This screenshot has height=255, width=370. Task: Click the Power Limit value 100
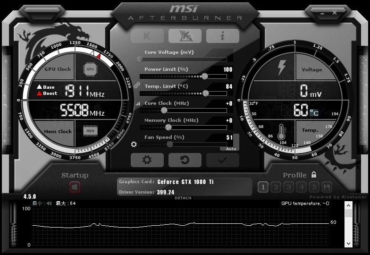(x=227, y=69)
